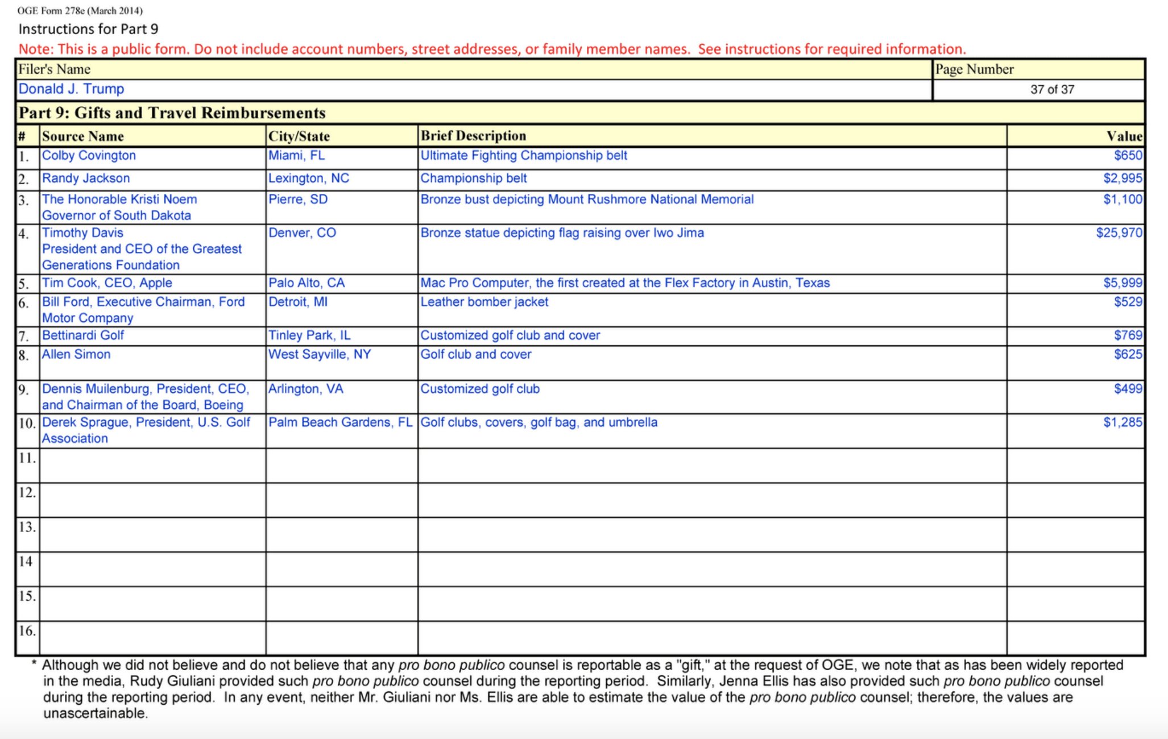Select the Colby Covington source name cell
The height and width of the screenshot is (739, 1168).
tap(89, 156)
